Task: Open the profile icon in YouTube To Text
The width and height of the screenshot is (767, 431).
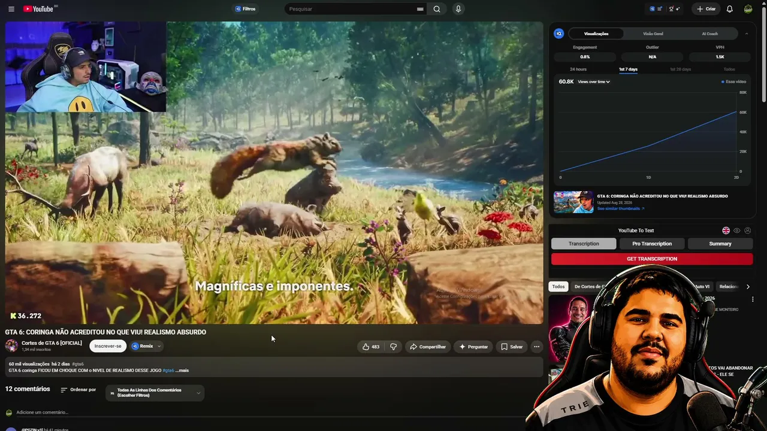Action: [x=747, y=230]
